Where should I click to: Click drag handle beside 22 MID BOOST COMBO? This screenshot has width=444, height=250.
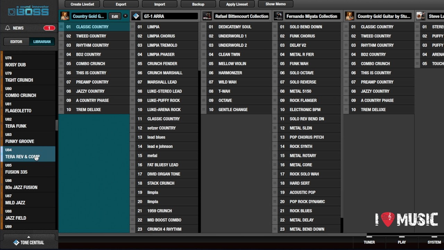(x=133, y=220)
